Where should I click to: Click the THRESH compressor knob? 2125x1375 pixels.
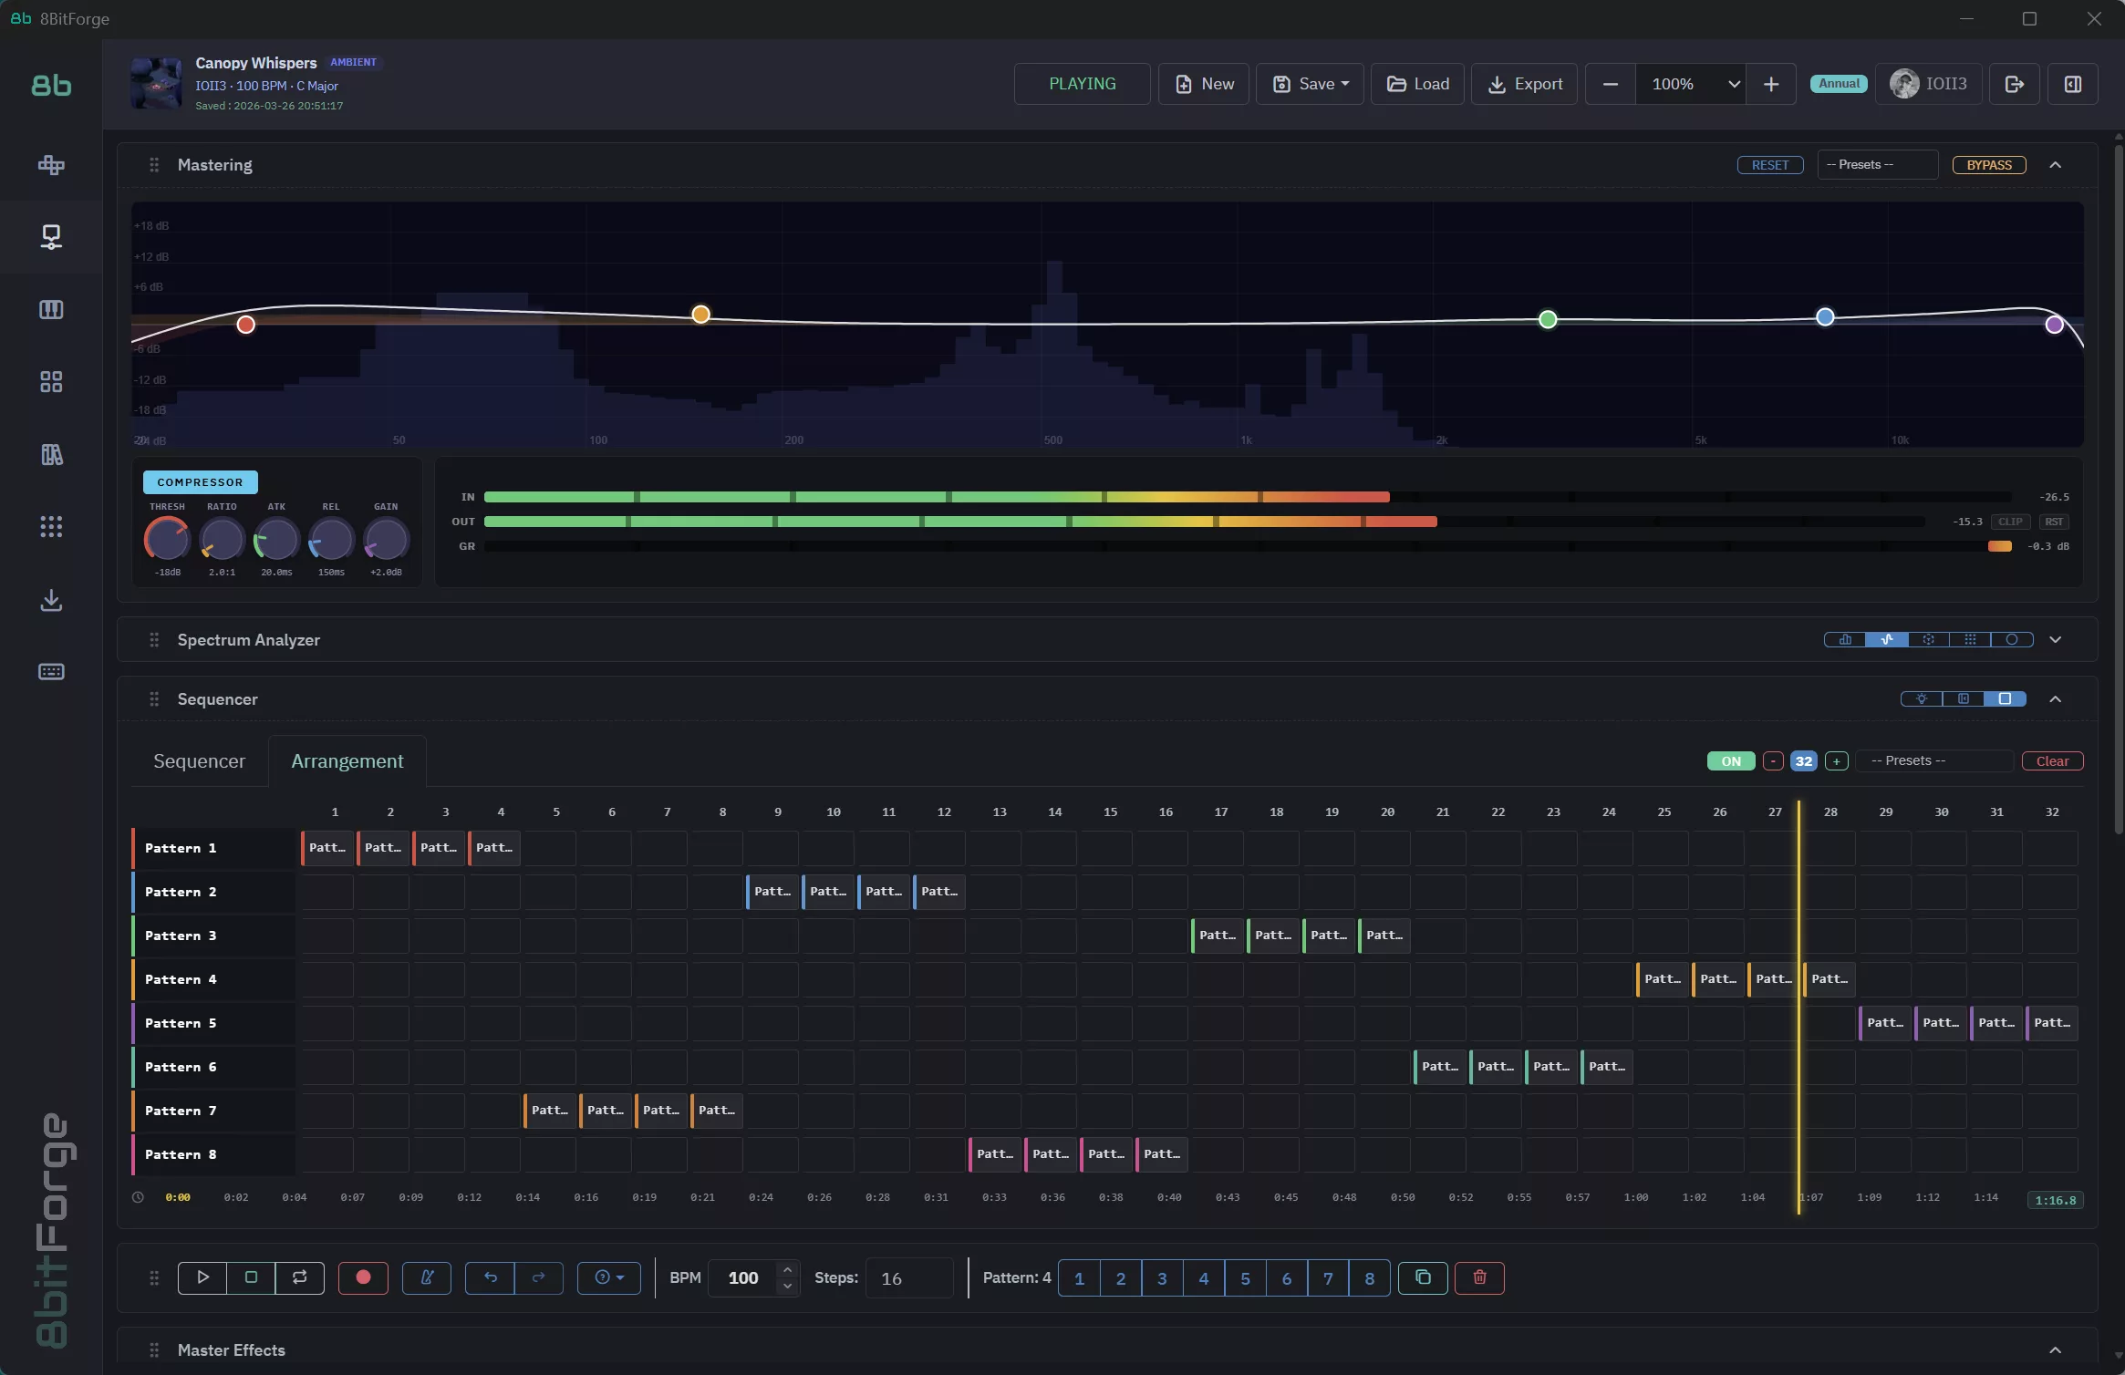168,540
